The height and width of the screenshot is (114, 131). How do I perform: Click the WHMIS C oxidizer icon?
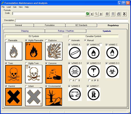[112, 53]
